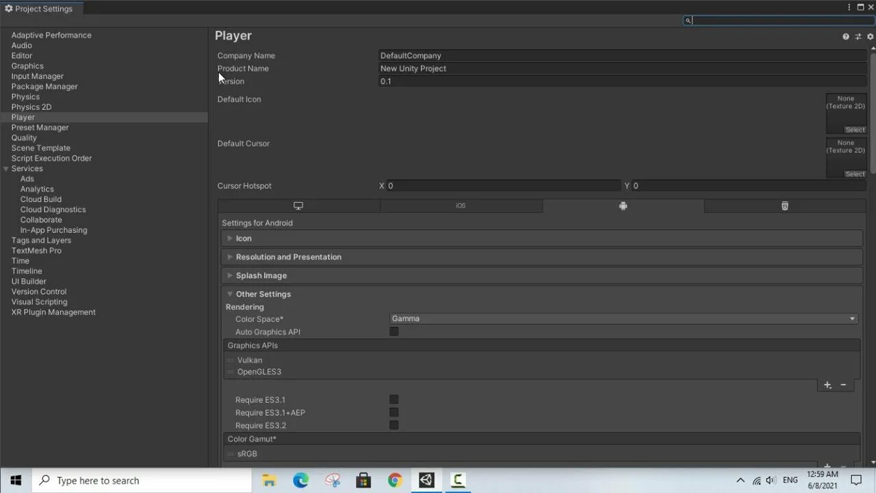
Task: Click the Cursor Hotspot X field
Action: [503, 186]
